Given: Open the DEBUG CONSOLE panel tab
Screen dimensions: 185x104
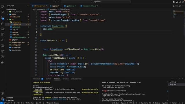Looking at the screenshot, I should (77, 79).
